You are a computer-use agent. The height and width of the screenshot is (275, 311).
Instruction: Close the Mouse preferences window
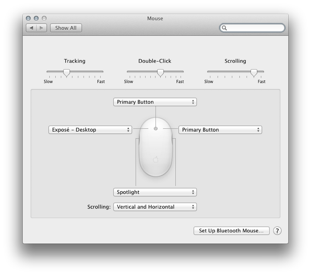(29, 19)
